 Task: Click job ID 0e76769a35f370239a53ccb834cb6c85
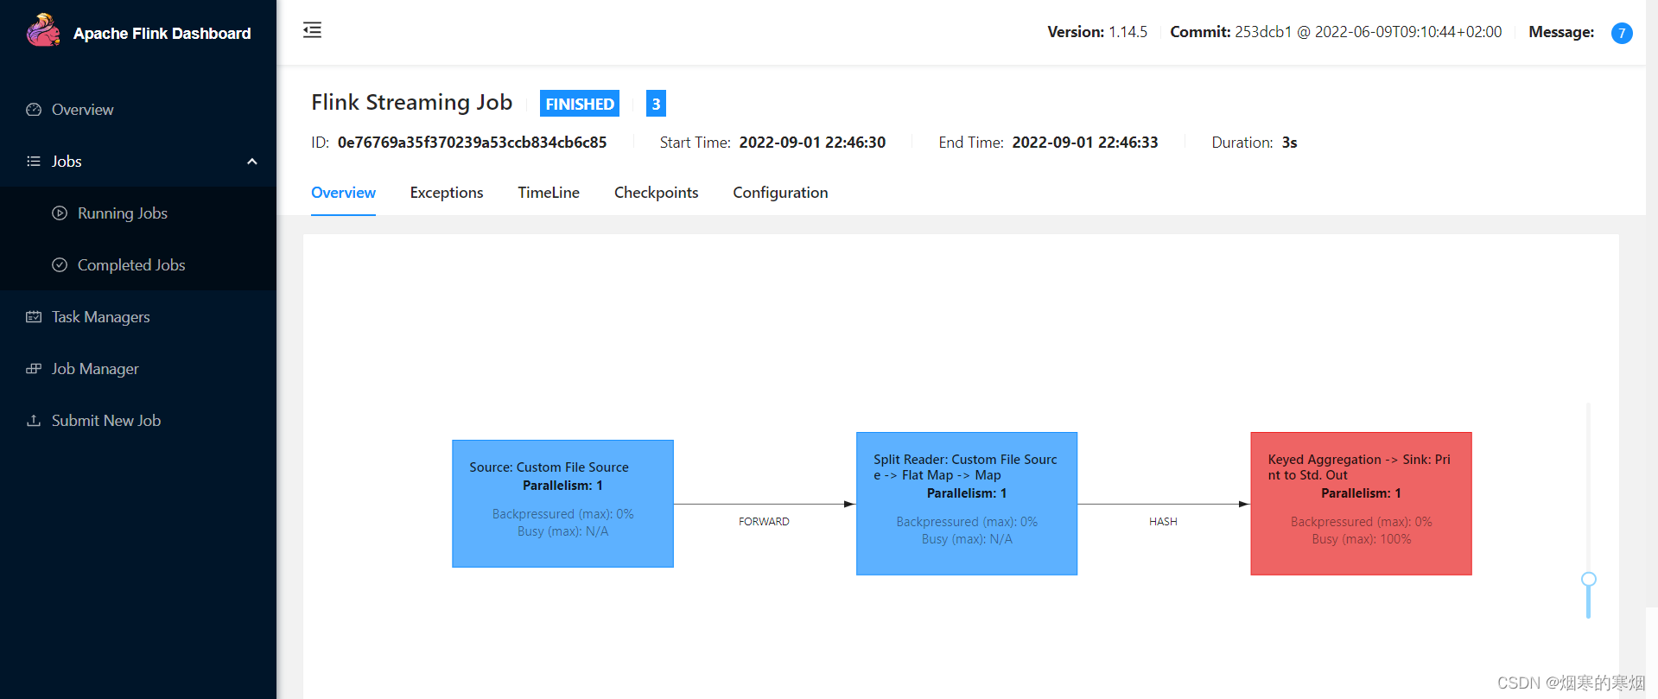click(472, 143)
